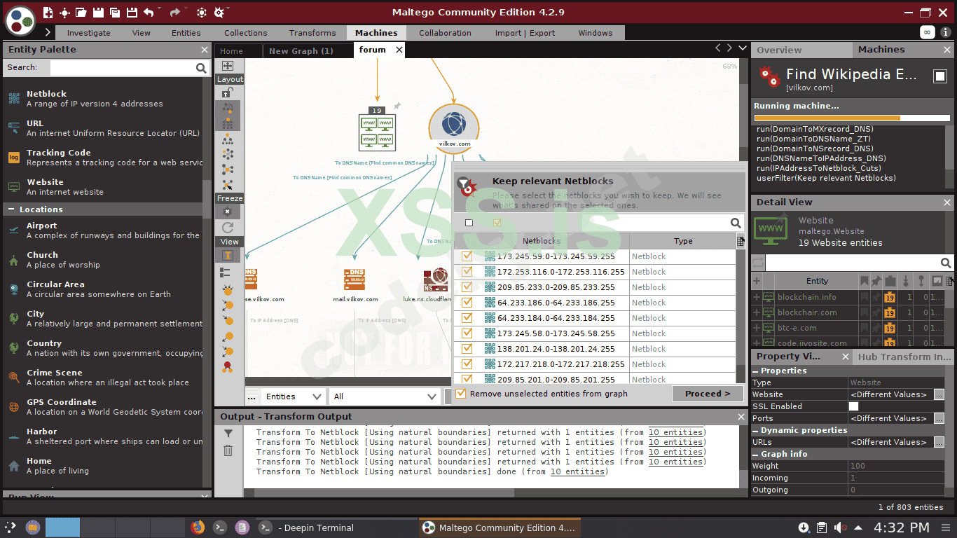Toggle the SSL Enabled checkbox
Viewport: 957px width, 538px height.
(853, 406)
